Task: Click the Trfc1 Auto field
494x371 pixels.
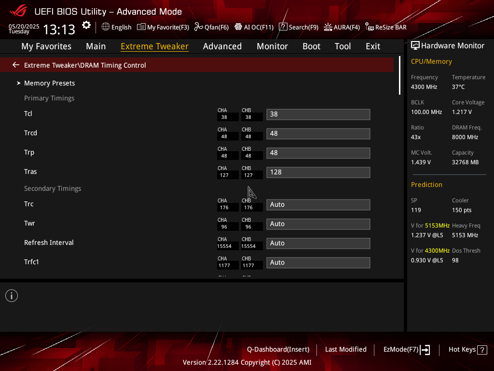Action: (x=318, y=262)
